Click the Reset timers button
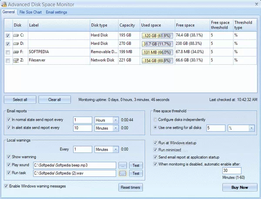Viewport: 261px width, 199px height. [130, 187]
